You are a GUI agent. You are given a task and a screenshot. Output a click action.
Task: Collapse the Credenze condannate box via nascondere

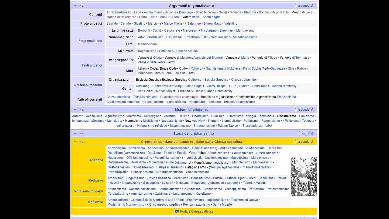click(305, 141)
